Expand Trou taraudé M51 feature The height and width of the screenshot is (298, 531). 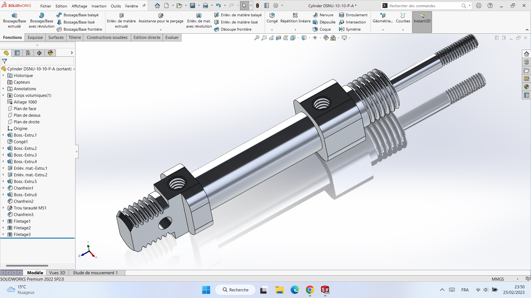3,208
